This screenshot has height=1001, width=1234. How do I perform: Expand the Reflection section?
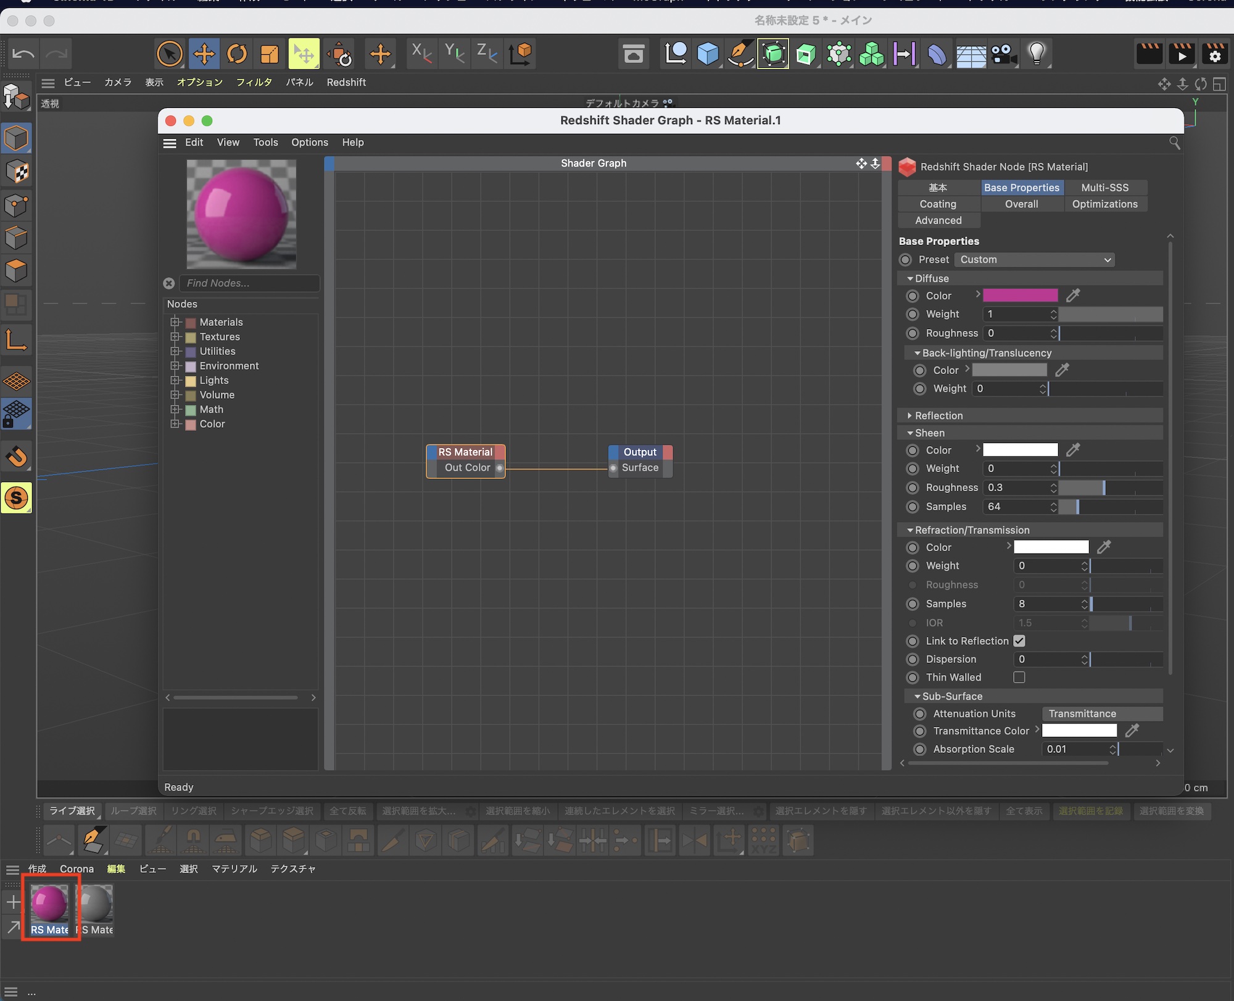938,416
